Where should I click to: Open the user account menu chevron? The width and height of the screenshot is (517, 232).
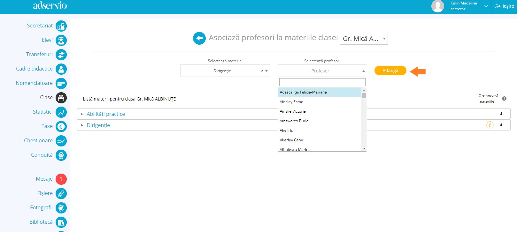coord(486,6)
